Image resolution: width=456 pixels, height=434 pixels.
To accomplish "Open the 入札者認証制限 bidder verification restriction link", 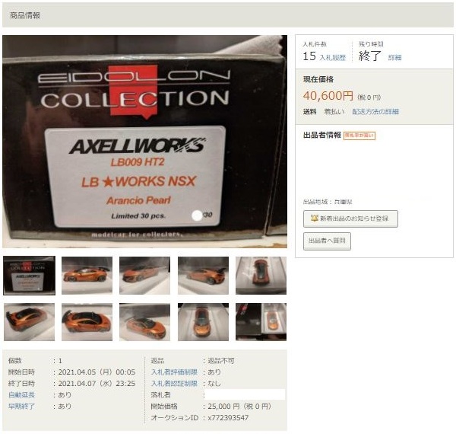I will pos(174,383).
